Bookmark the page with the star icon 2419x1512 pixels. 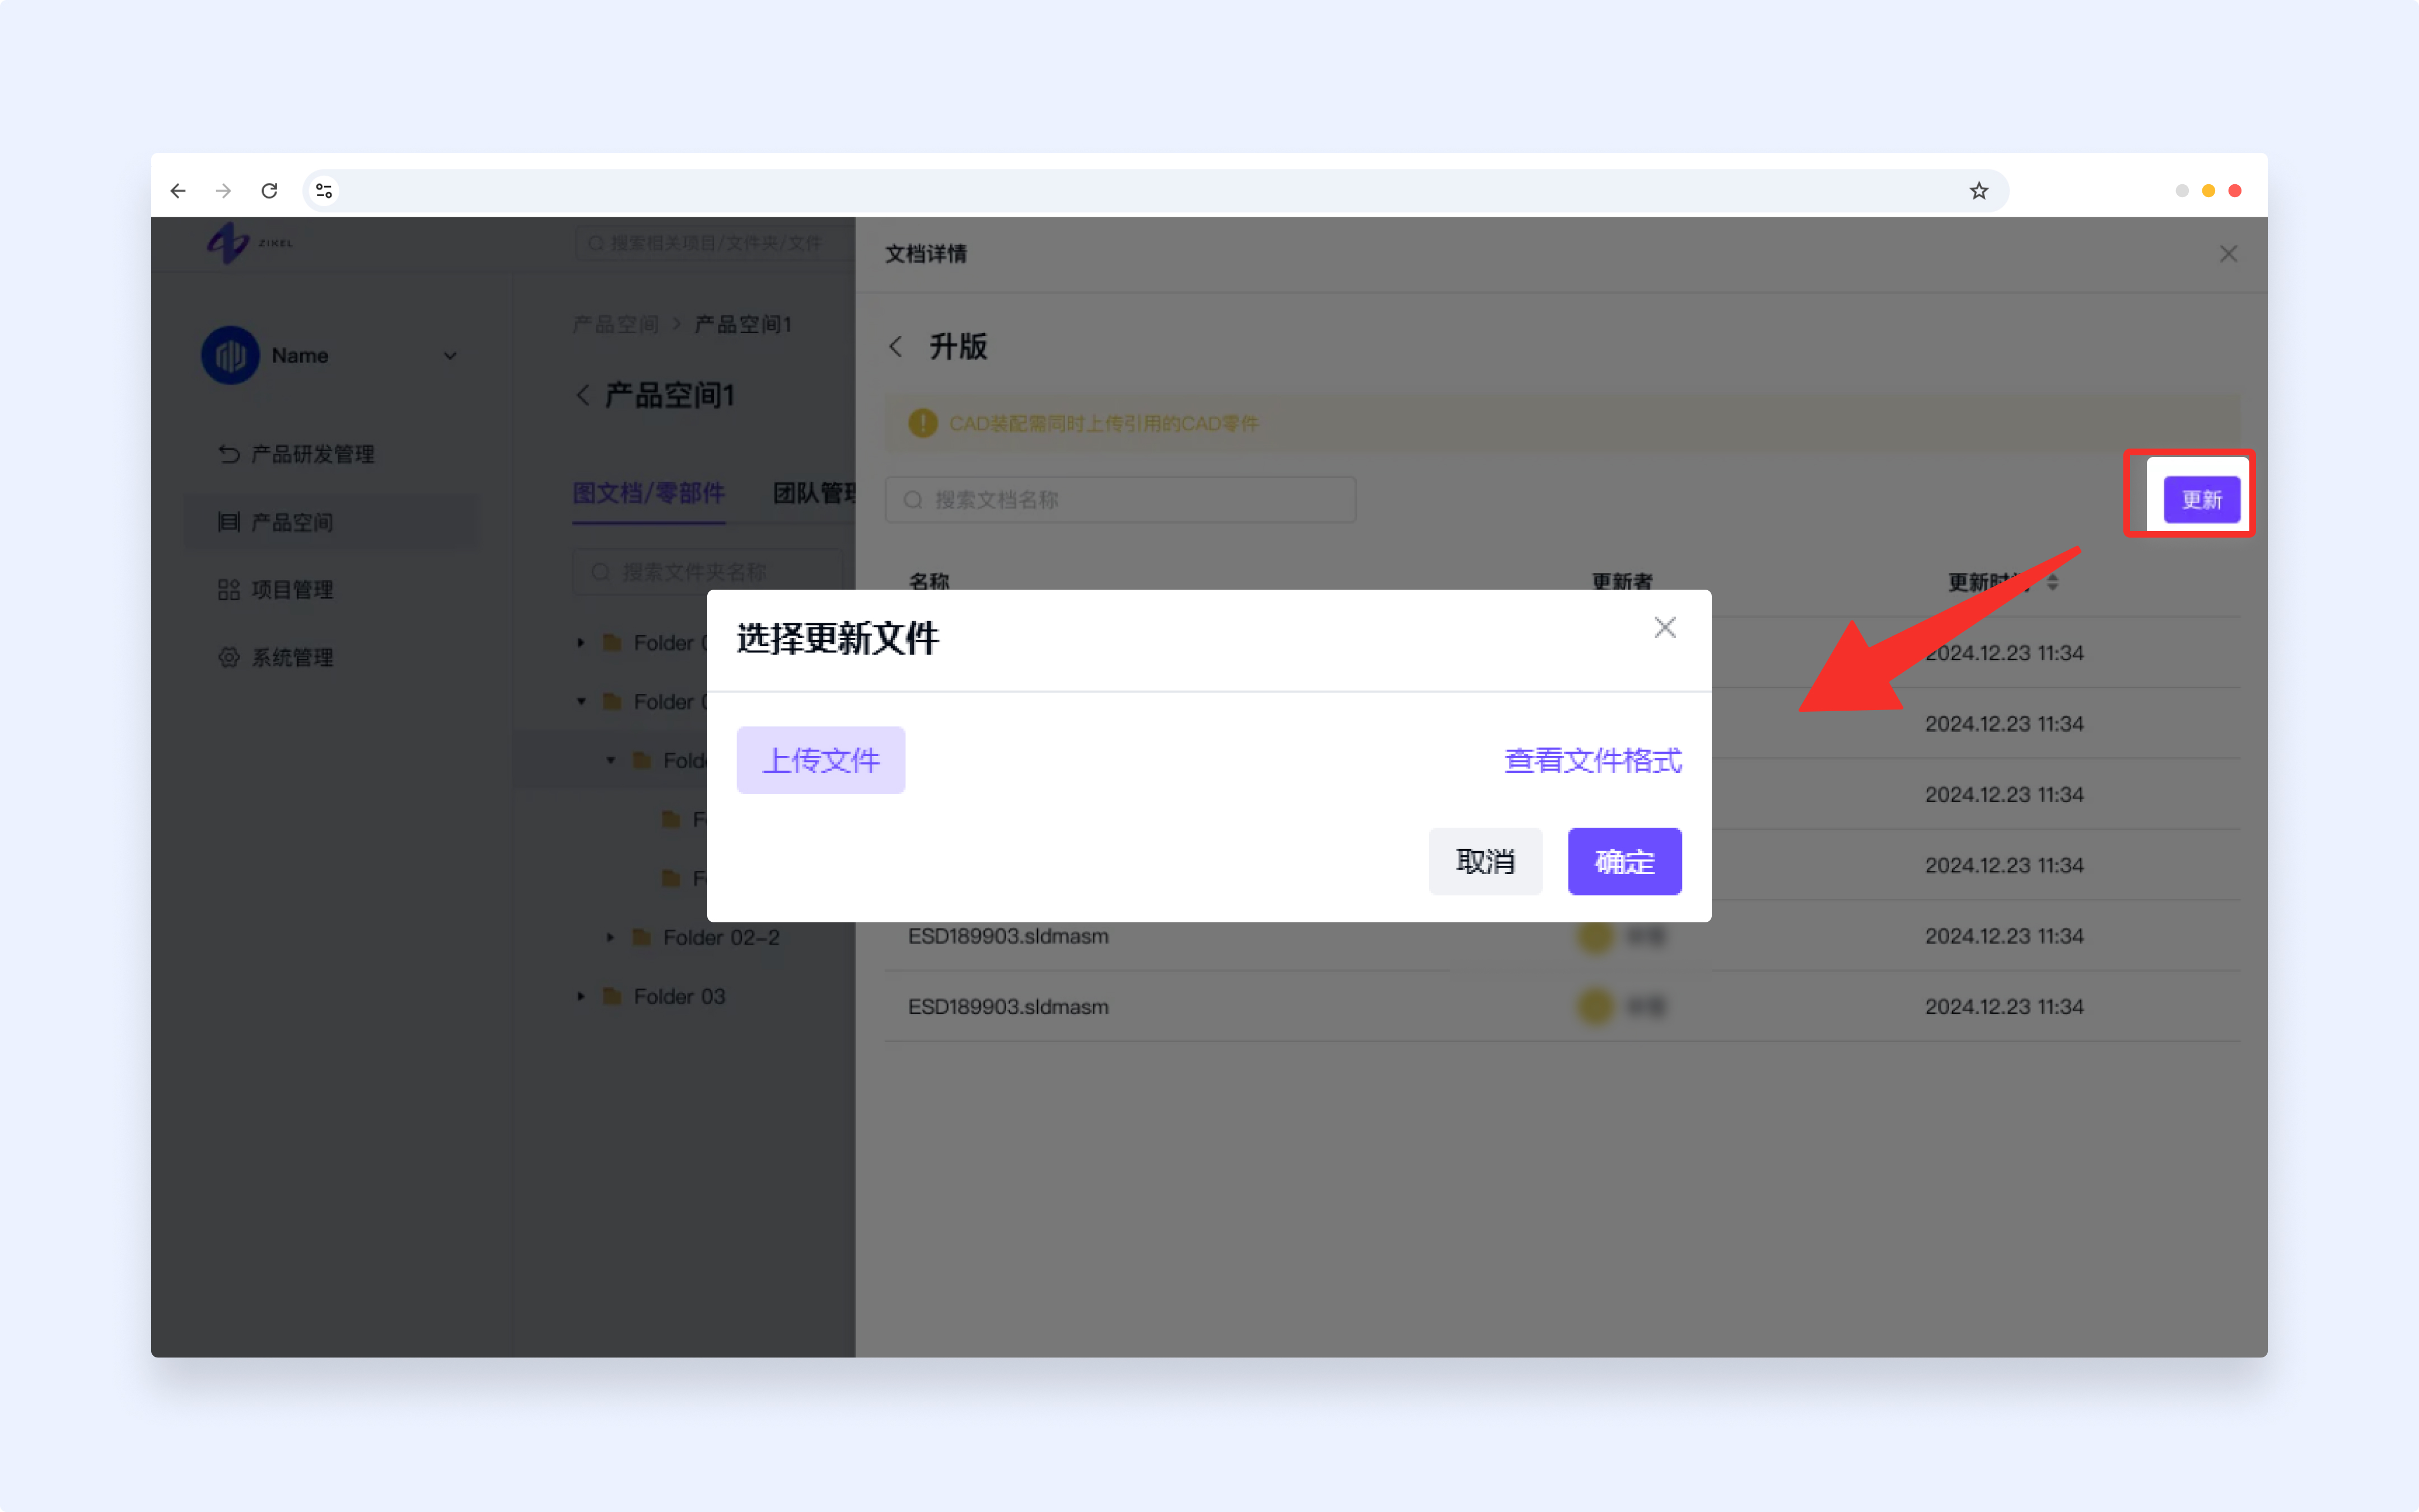click(1979, 191)
